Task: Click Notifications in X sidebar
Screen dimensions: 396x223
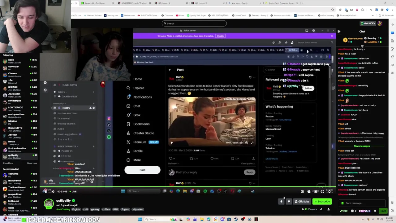Action: tap(139, 97)
